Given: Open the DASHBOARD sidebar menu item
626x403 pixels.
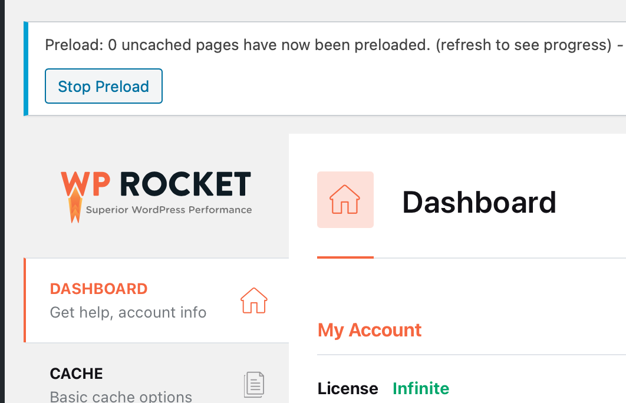Looking at the screenshot, I should coord(98,289).
